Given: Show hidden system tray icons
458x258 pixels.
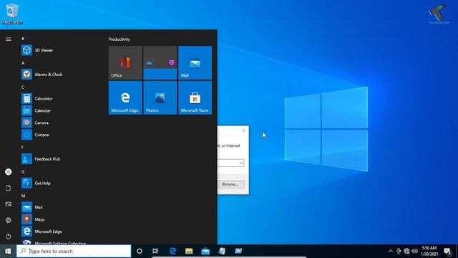Looking at the screenshot, I should [x=390, y=251].
